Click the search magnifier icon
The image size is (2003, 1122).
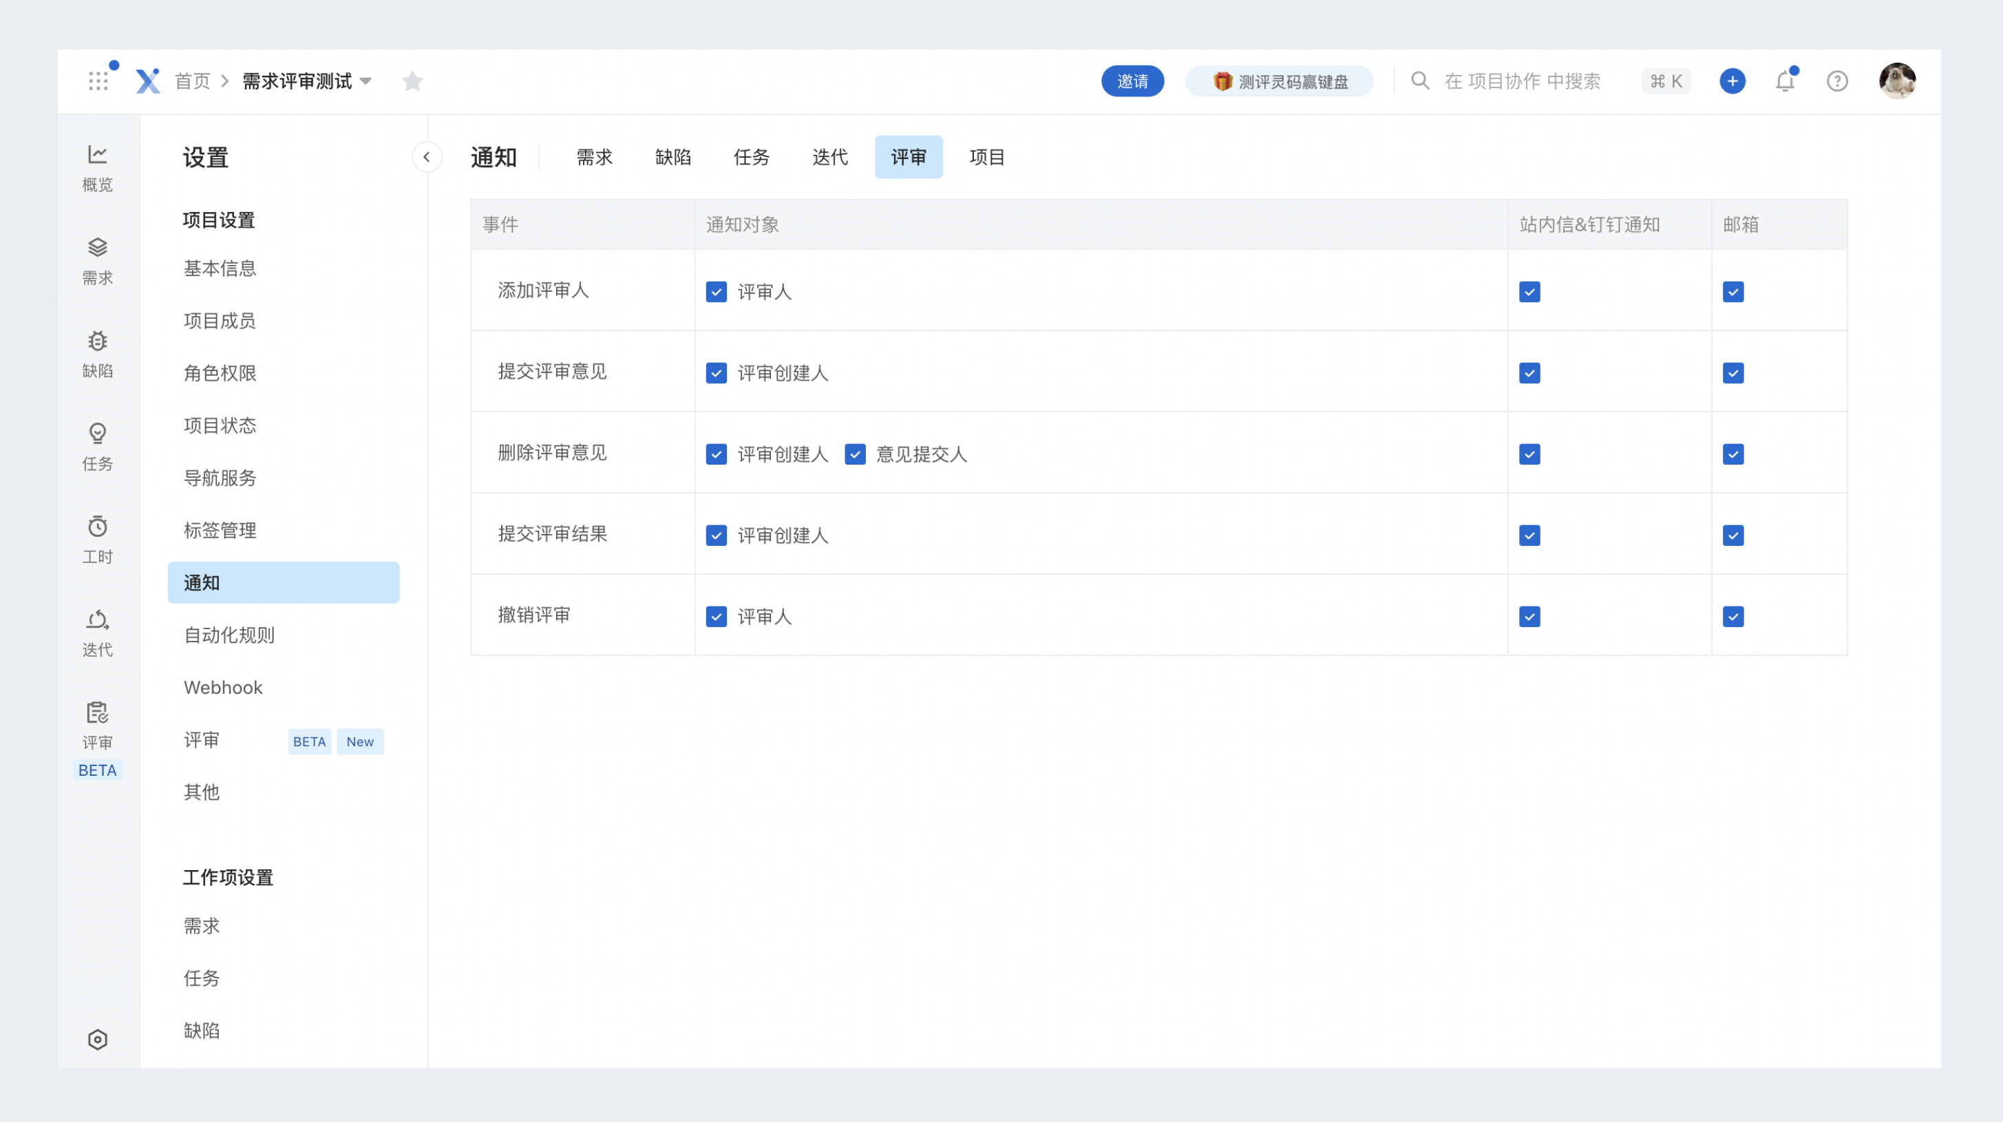(x=1420, y=81)
